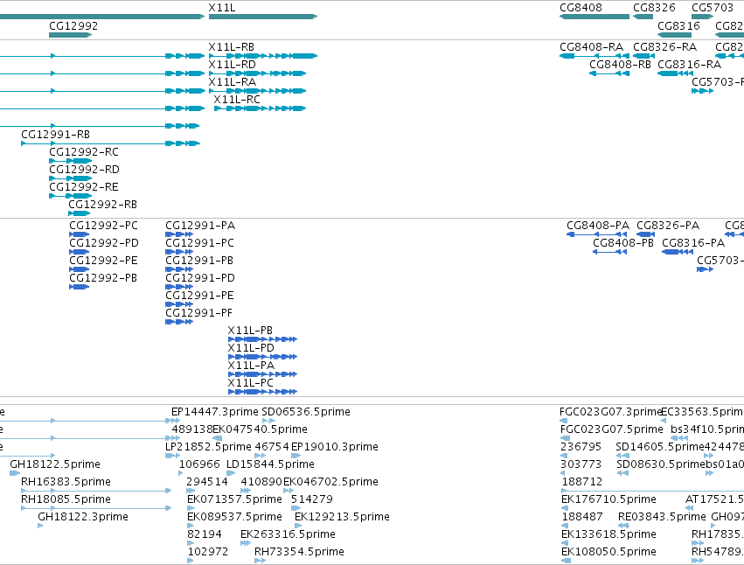Screen dimensions: 744x565
Task: Click the CG8408-PA protein label
Action: tap(598, 225)
